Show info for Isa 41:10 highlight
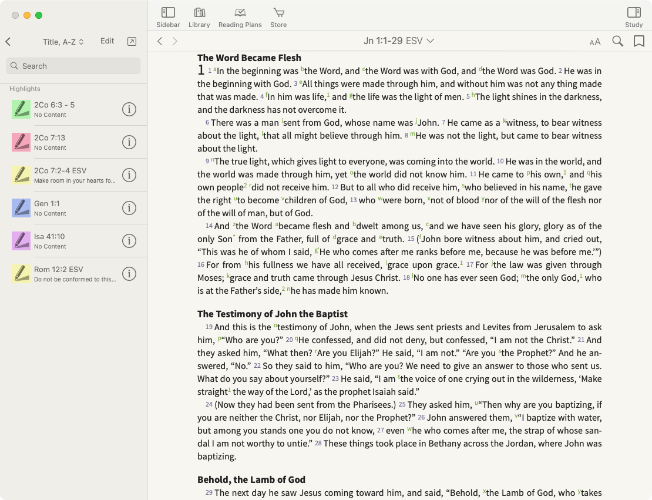The width and height of the screenshot is (652, 500). [129, 241]
